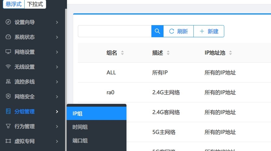
Task: Click the monitor icon beside 网络设置
Action: [x=8, y=52]
